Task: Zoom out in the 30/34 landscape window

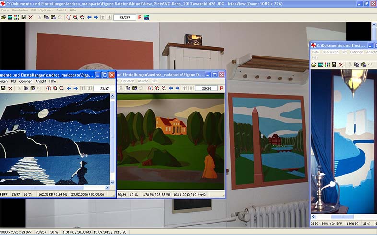Action: (x=164, y=89)
